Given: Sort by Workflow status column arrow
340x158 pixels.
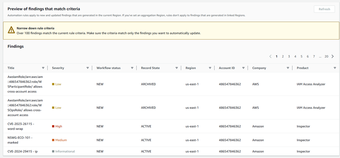Looking at the screenshot, I should coord(132,68).
